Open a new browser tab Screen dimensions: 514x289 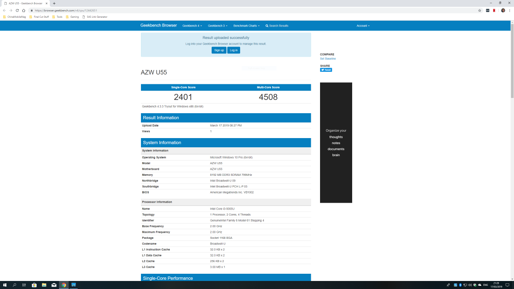(54, 3)
